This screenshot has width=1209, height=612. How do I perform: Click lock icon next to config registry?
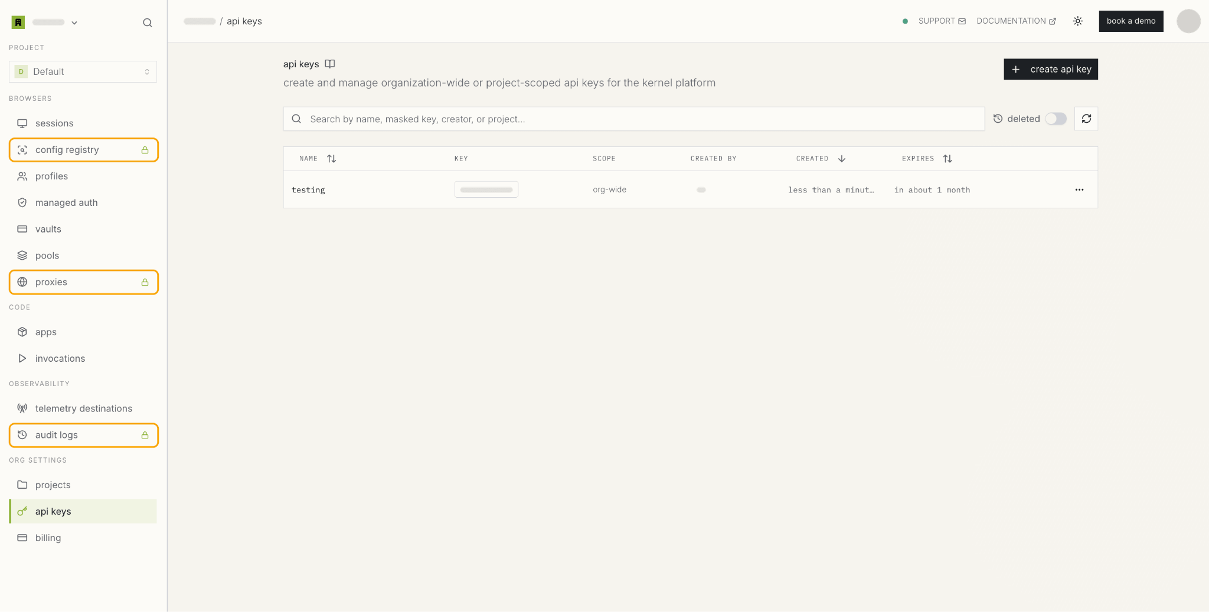click(x=145, y=150)
